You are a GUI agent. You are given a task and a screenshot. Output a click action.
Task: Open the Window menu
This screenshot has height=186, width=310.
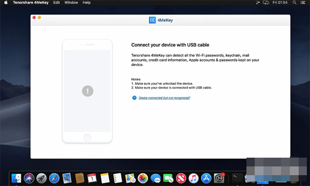[71, 3]
